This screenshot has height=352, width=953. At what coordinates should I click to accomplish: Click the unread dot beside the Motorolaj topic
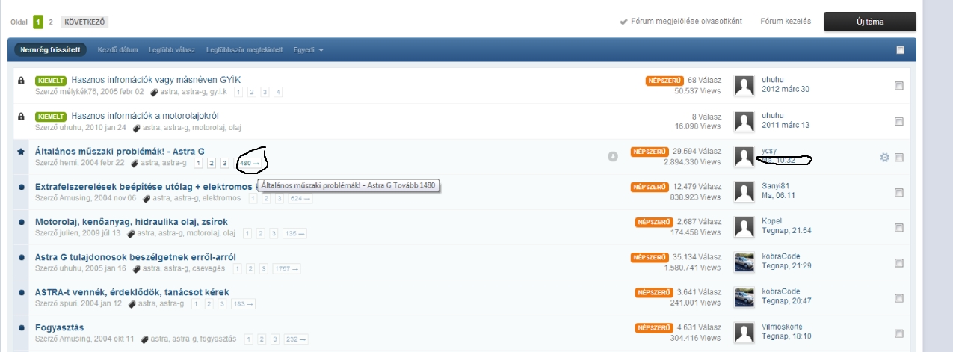[21, 222]
